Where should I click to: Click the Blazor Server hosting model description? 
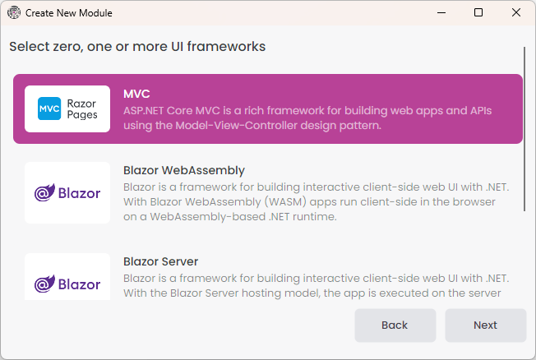pos(315,285)
